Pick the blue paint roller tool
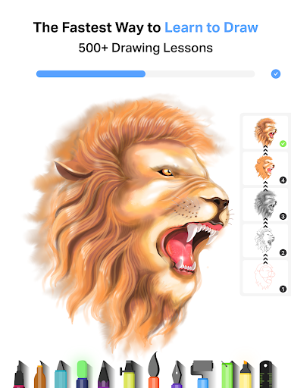This screenshot has height=388, width=291. [x=202, y=374]
